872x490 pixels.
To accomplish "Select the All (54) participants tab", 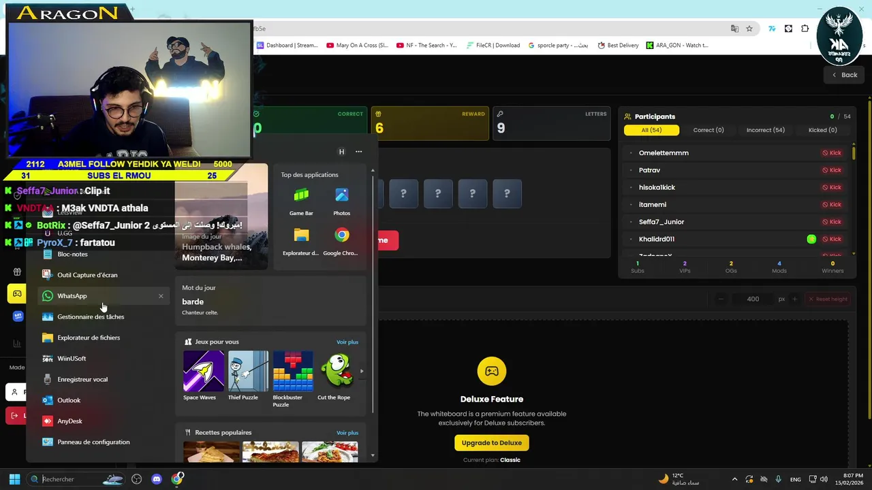I will tap(651, 130).
